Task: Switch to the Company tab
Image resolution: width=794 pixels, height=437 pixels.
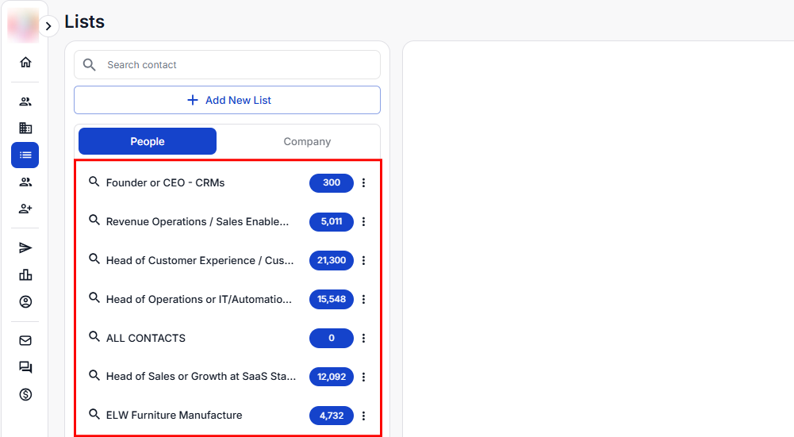Action: (x=307, y=141)
